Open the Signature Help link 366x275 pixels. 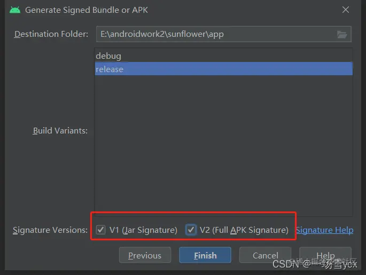tap(325, 230)
